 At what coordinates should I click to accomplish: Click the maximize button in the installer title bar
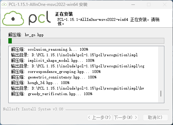[149, 5]
